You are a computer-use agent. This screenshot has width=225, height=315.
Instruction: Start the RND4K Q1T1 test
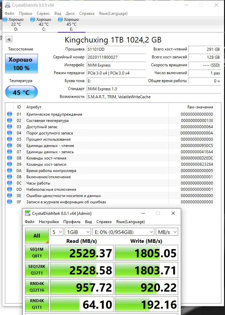(37, 304)
